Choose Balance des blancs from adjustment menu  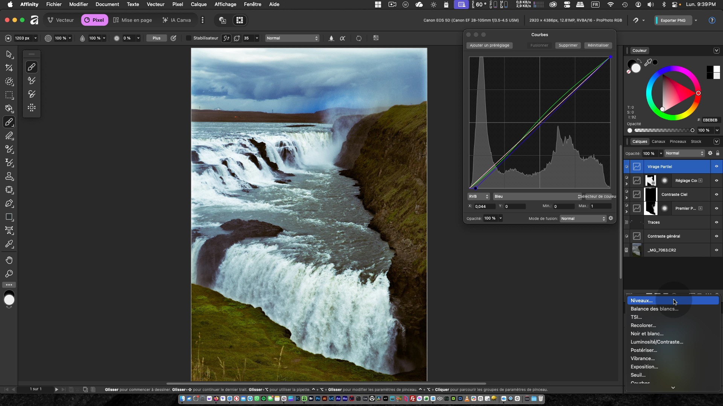654,309
